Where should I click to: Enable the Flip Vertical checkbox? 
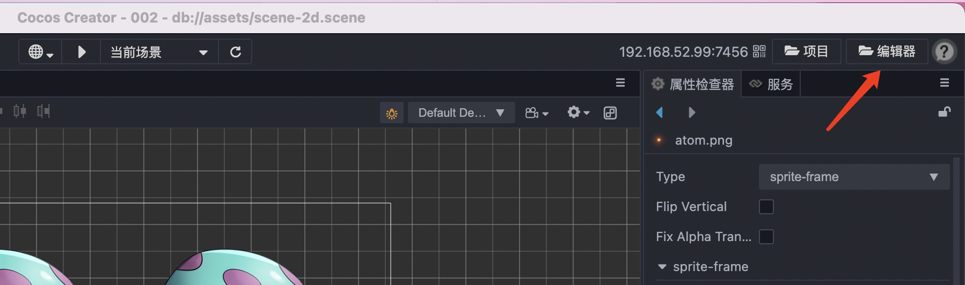point(766,207)
